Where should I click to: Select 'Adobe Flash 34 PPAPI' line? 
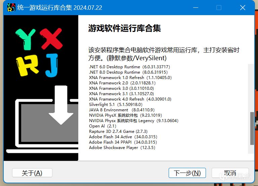tap(123, 142)
